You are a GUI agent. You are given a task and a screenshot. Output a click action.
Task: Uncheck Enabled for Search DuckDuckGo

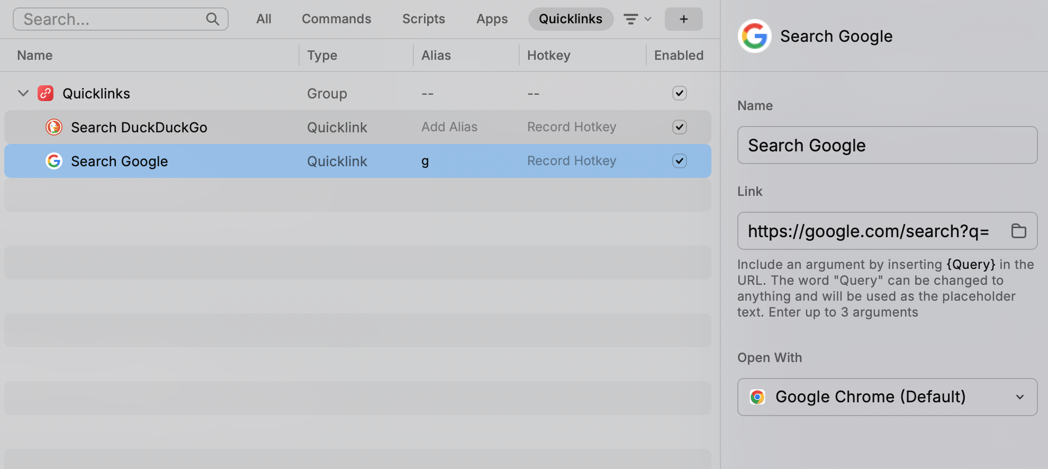click(x=679, y=127)
